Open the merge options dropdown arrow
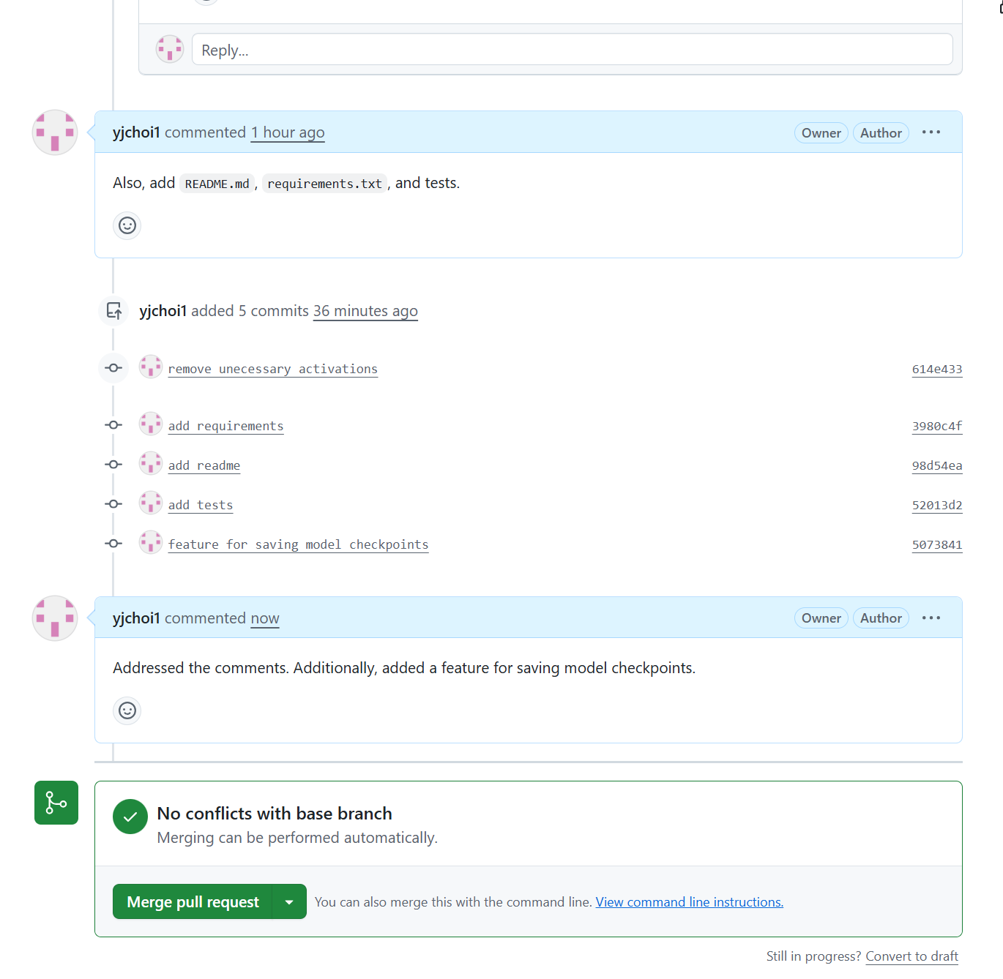 coord(290,901)
